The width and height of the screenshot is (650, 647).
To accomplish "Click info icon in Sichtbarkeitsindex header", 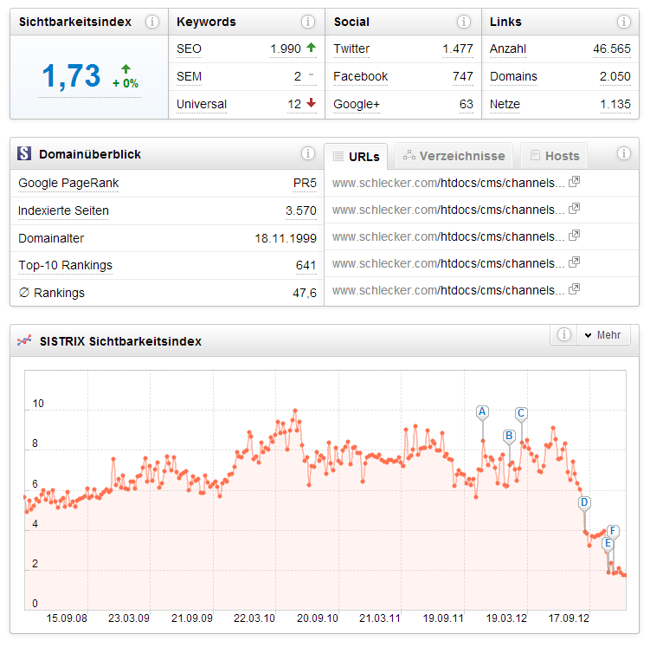I will [x=152, y=22].
